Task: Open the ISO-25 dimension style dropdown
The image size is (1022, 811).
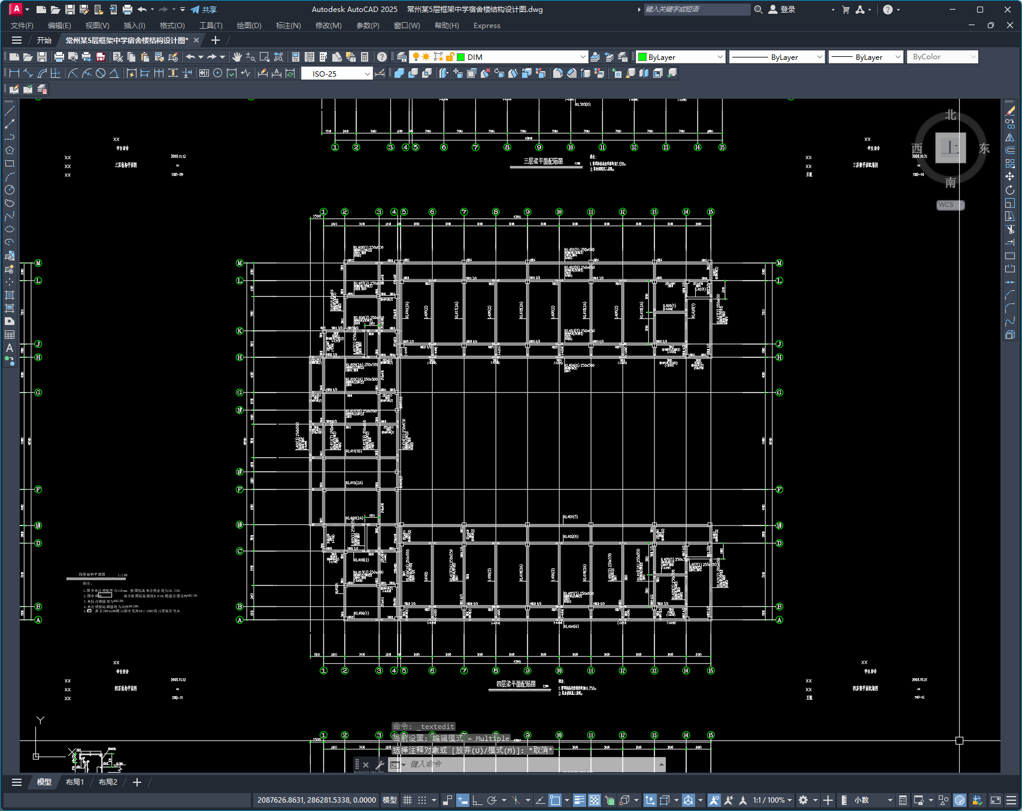Action: (367, 74)
